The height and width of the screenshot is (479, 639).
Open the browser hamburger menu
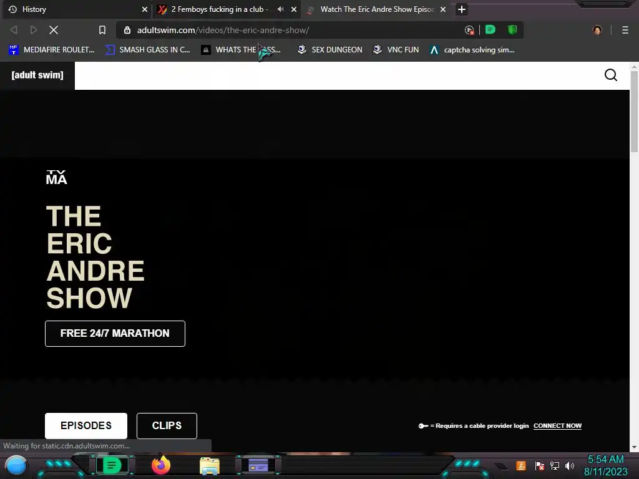click(x=625, y=30)
